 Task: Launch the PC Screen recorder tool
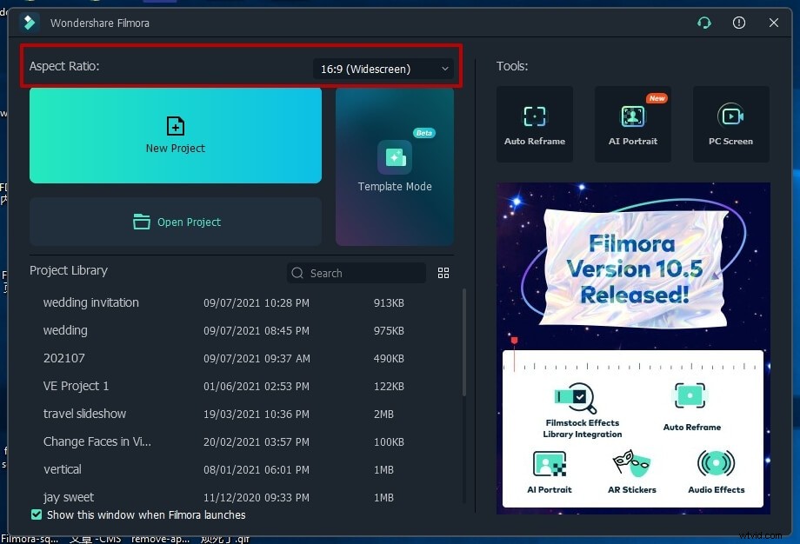pyautogui.click(x=730, y=123)
